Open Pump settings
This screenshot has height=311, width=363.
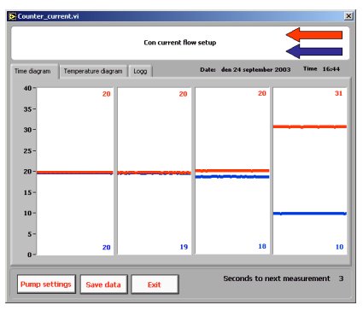click(46, 285)
